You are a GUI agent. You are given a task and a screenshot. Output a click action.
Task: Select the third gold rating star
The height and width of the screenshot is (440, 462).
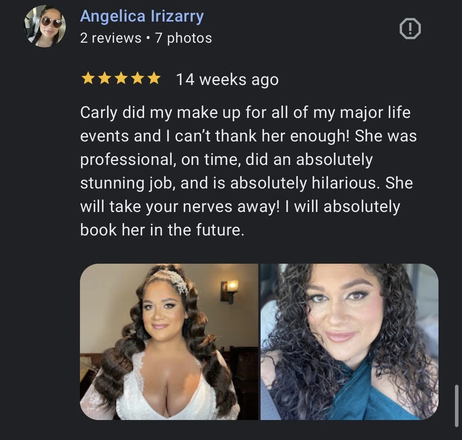click(x=121, y=79)
